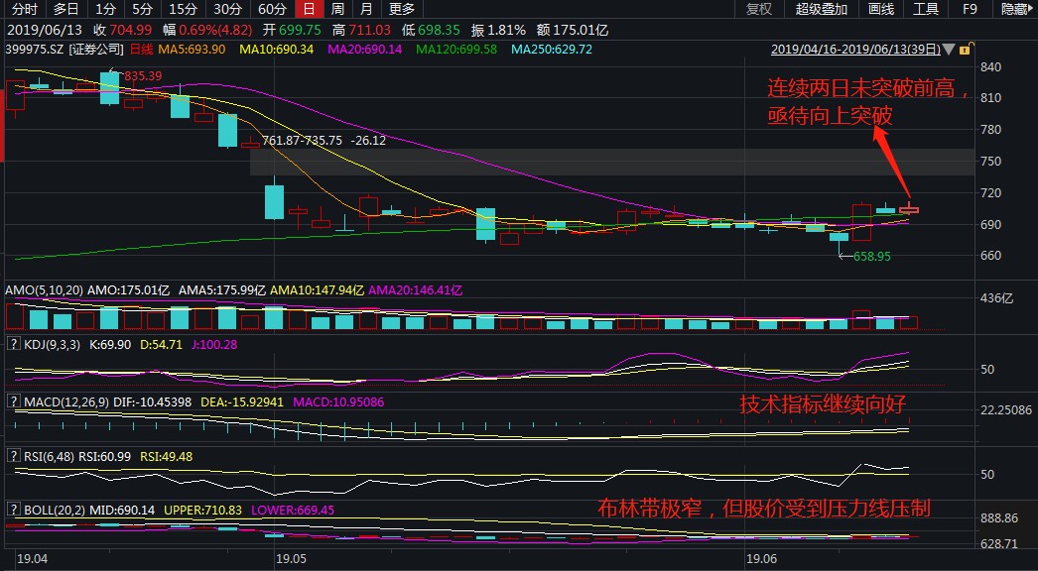Click the 开 699.75 opening price
The height and width of the screenshot is (571, 1038).
tap(292, 30)
